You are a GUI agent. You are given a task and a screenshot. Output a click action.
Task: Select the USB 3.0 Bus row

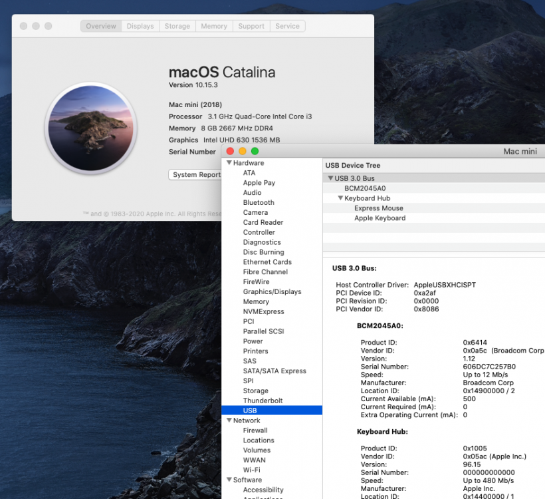(x=434, y=178)
